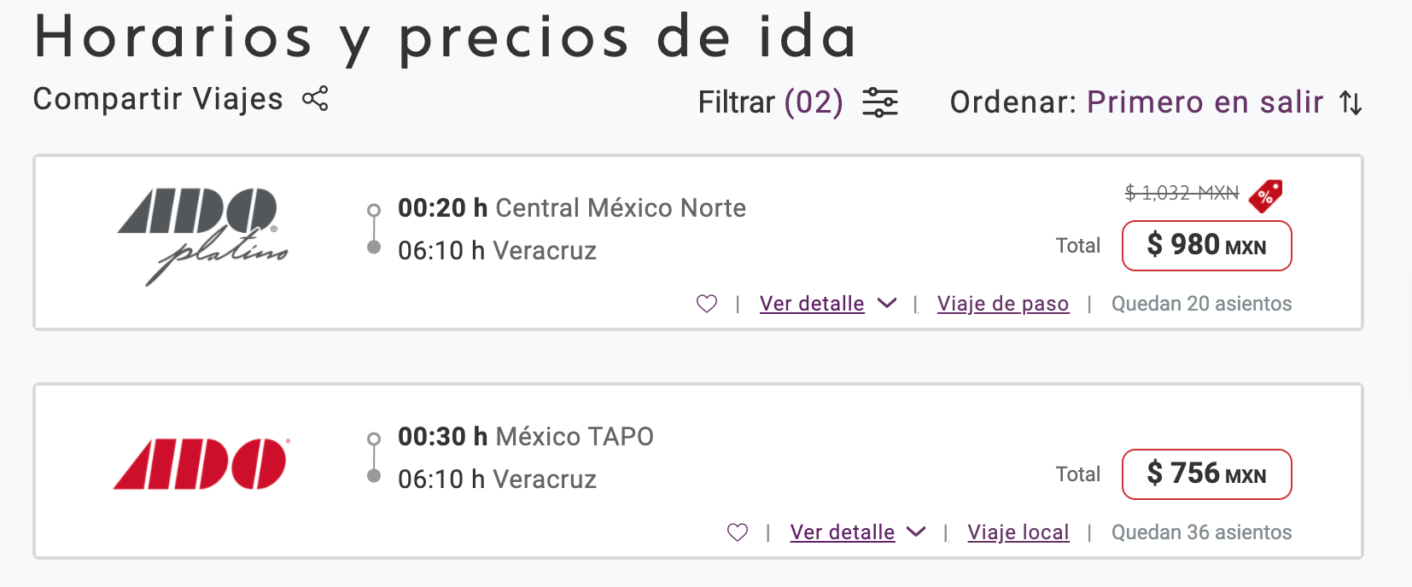Click Ver detalle link for México TAPO
This screenshot has height=587, width=1412.
843,532
